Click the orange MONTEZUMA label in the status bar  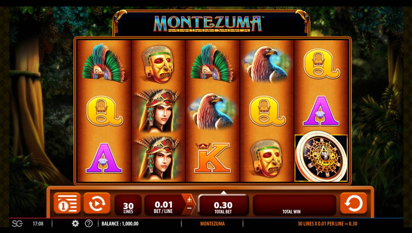point(212,223)
